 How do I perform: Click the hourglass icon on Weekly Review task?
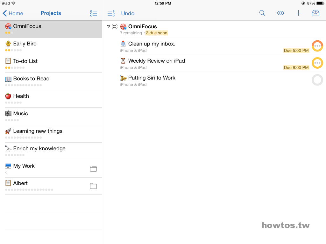click(x=123, y=61)
